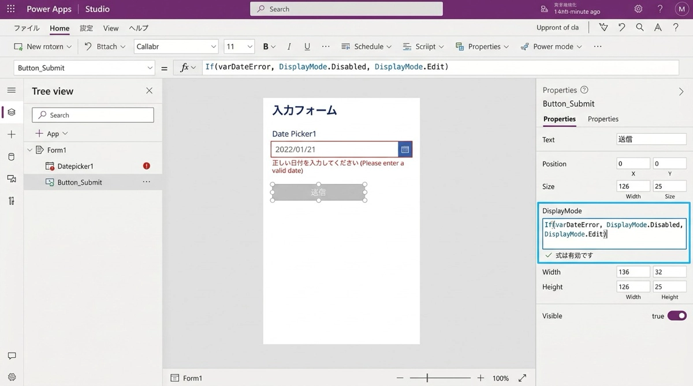Open the Button_Submit property selector dropdown
Viewport: 693px width, 386px height.
point(84,68)
